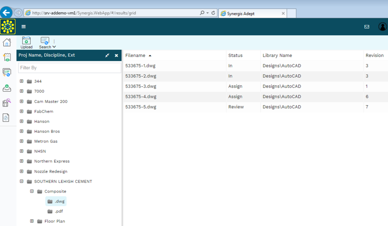Image resolution: width=388 pixels, height=226 pixels.
Task: Open sidebar icon with document and eye
Action: 7,57
